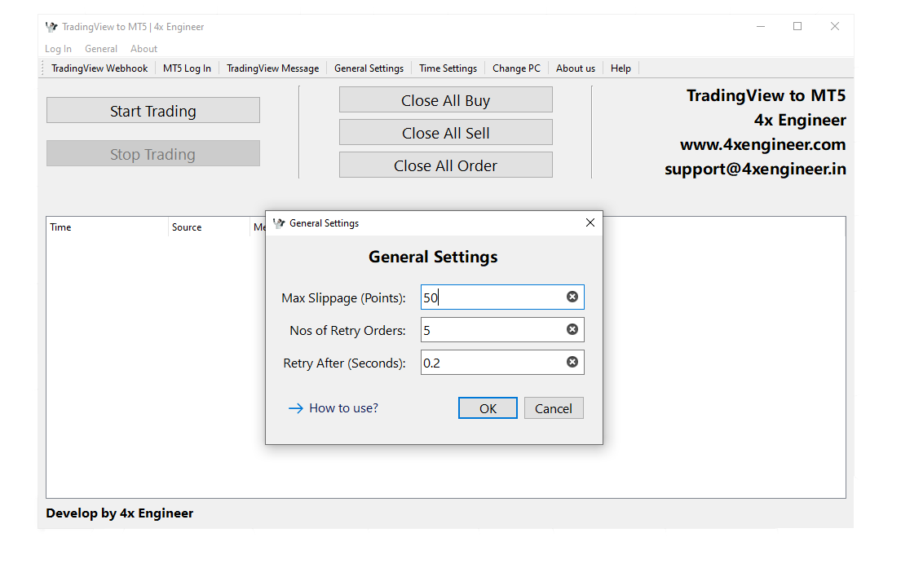Open the About menu
The width and height of the screenshot is (901, 568).
tap(144, 49)
